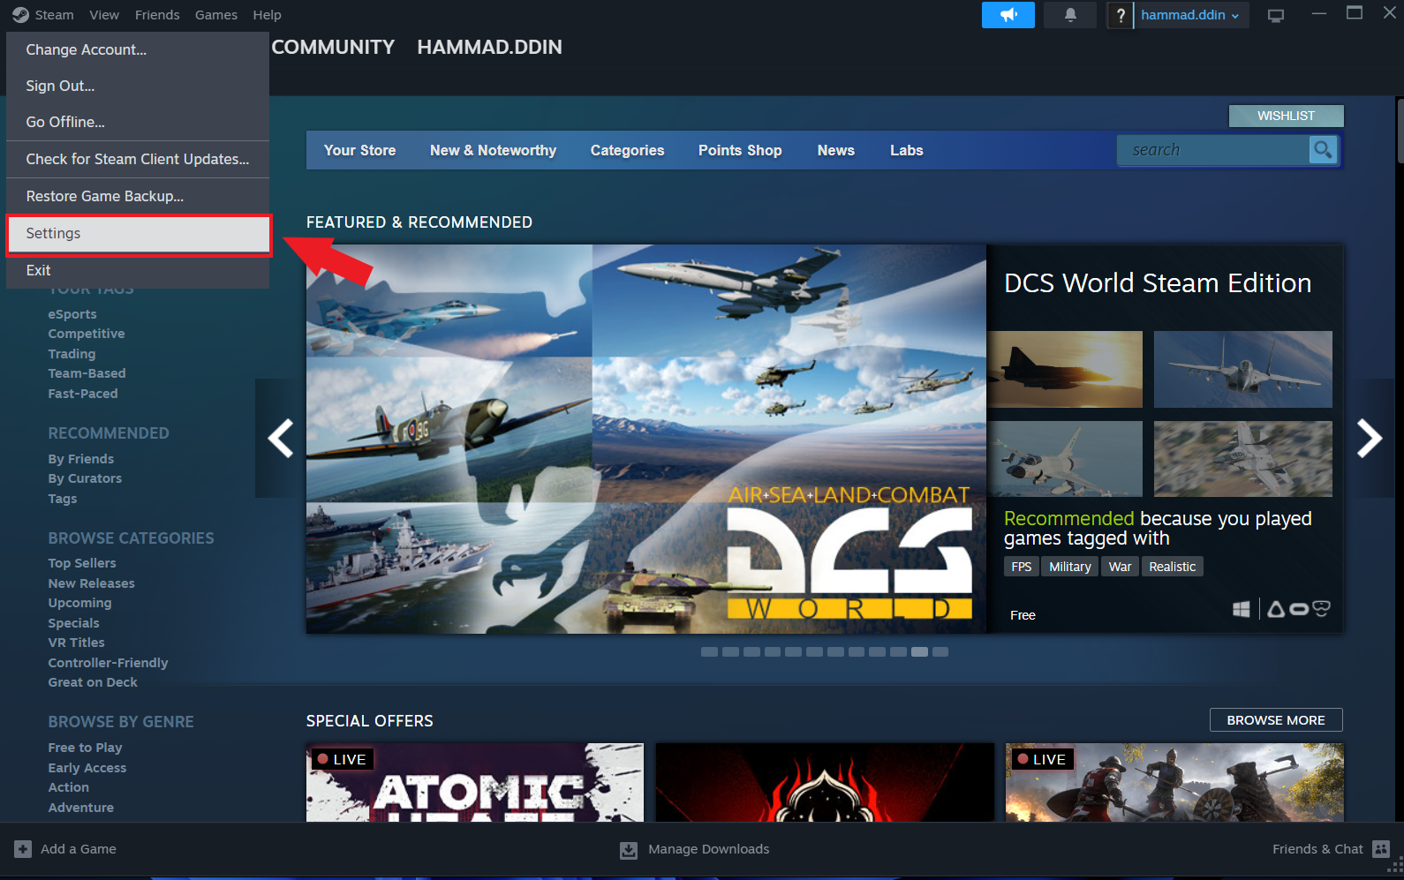Open the News store tab

835,150
